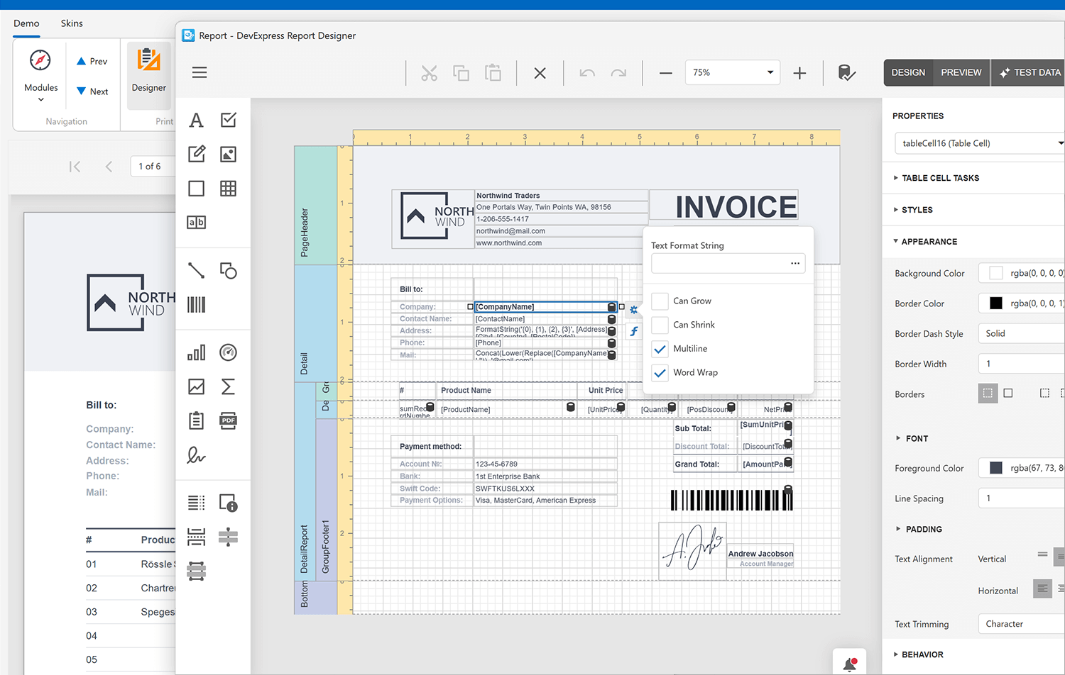Enable the Can Grow checkbox
The width and height of the screenshot is (1065, 675).
click(660, 301)
